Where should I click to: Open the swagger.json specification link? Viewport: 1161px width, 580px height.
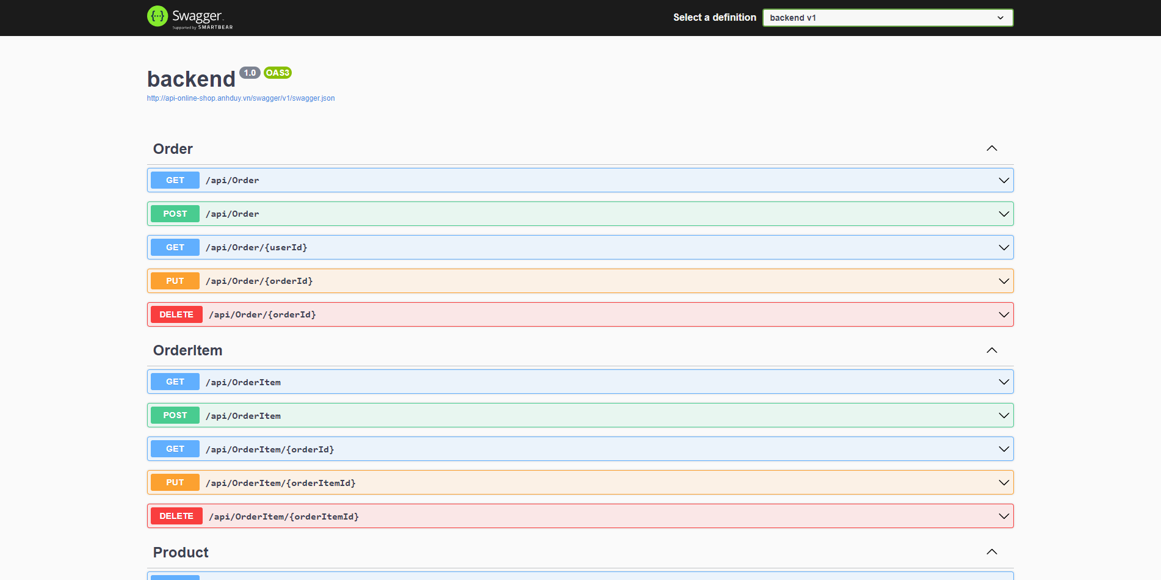(x=241, y=98)
